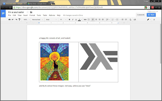162x101 pixels.
Task: Bookmark this page with the star
Action: [x=149, y=7]
